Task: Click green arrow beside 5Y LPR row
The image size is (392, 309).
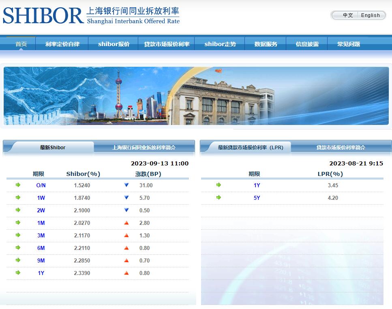Action: pos(219,197)
